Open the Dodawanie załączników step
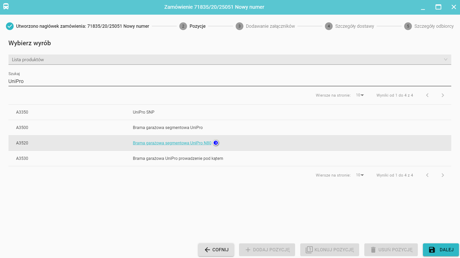This screenshot has height=258, width=460. tap(270, 26)
